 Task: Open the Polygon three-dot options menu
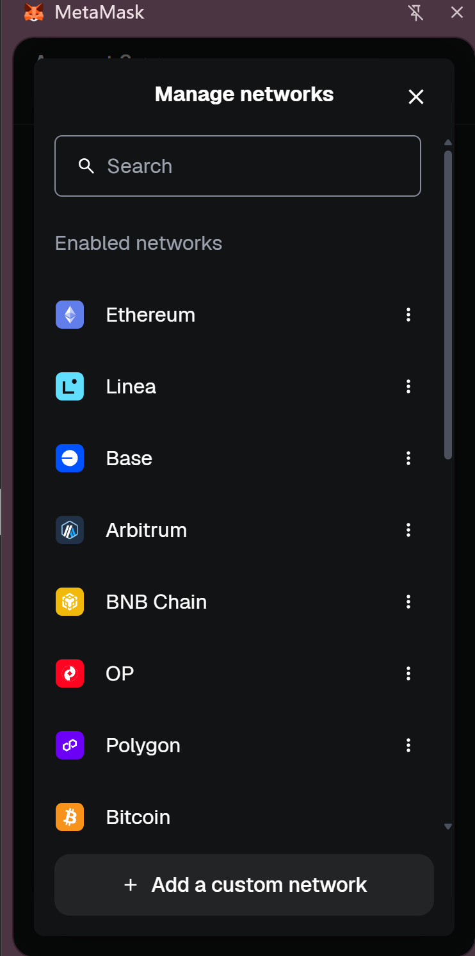coord(408,745)
